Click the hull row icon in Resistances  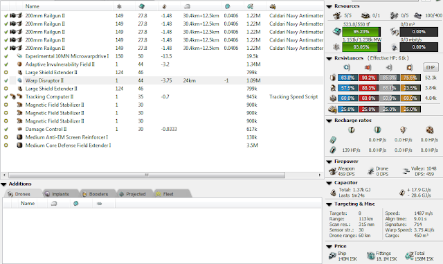(x=333, y=98)
